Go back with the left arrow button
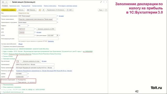 (3, 2)
